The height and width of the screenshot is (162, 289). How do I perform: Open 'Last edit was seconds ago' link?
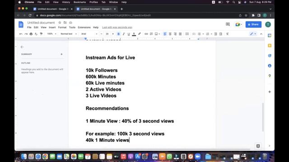pos(117,27)
